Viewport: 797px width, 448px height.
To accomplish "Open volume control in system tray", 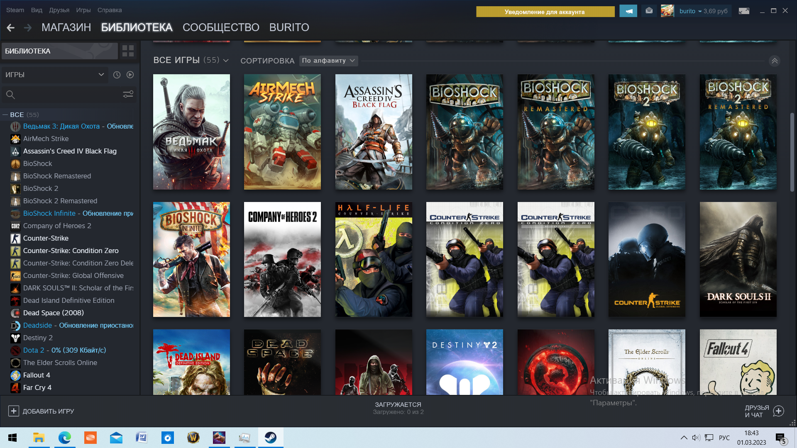I will pos(696,438).
